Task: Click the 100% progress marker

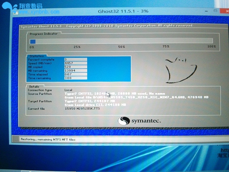Action: pyautogui.click(x=211, y=46)
